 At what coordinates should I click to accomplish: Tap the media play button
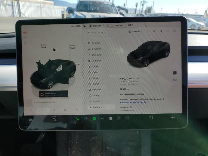click(42, 110)
